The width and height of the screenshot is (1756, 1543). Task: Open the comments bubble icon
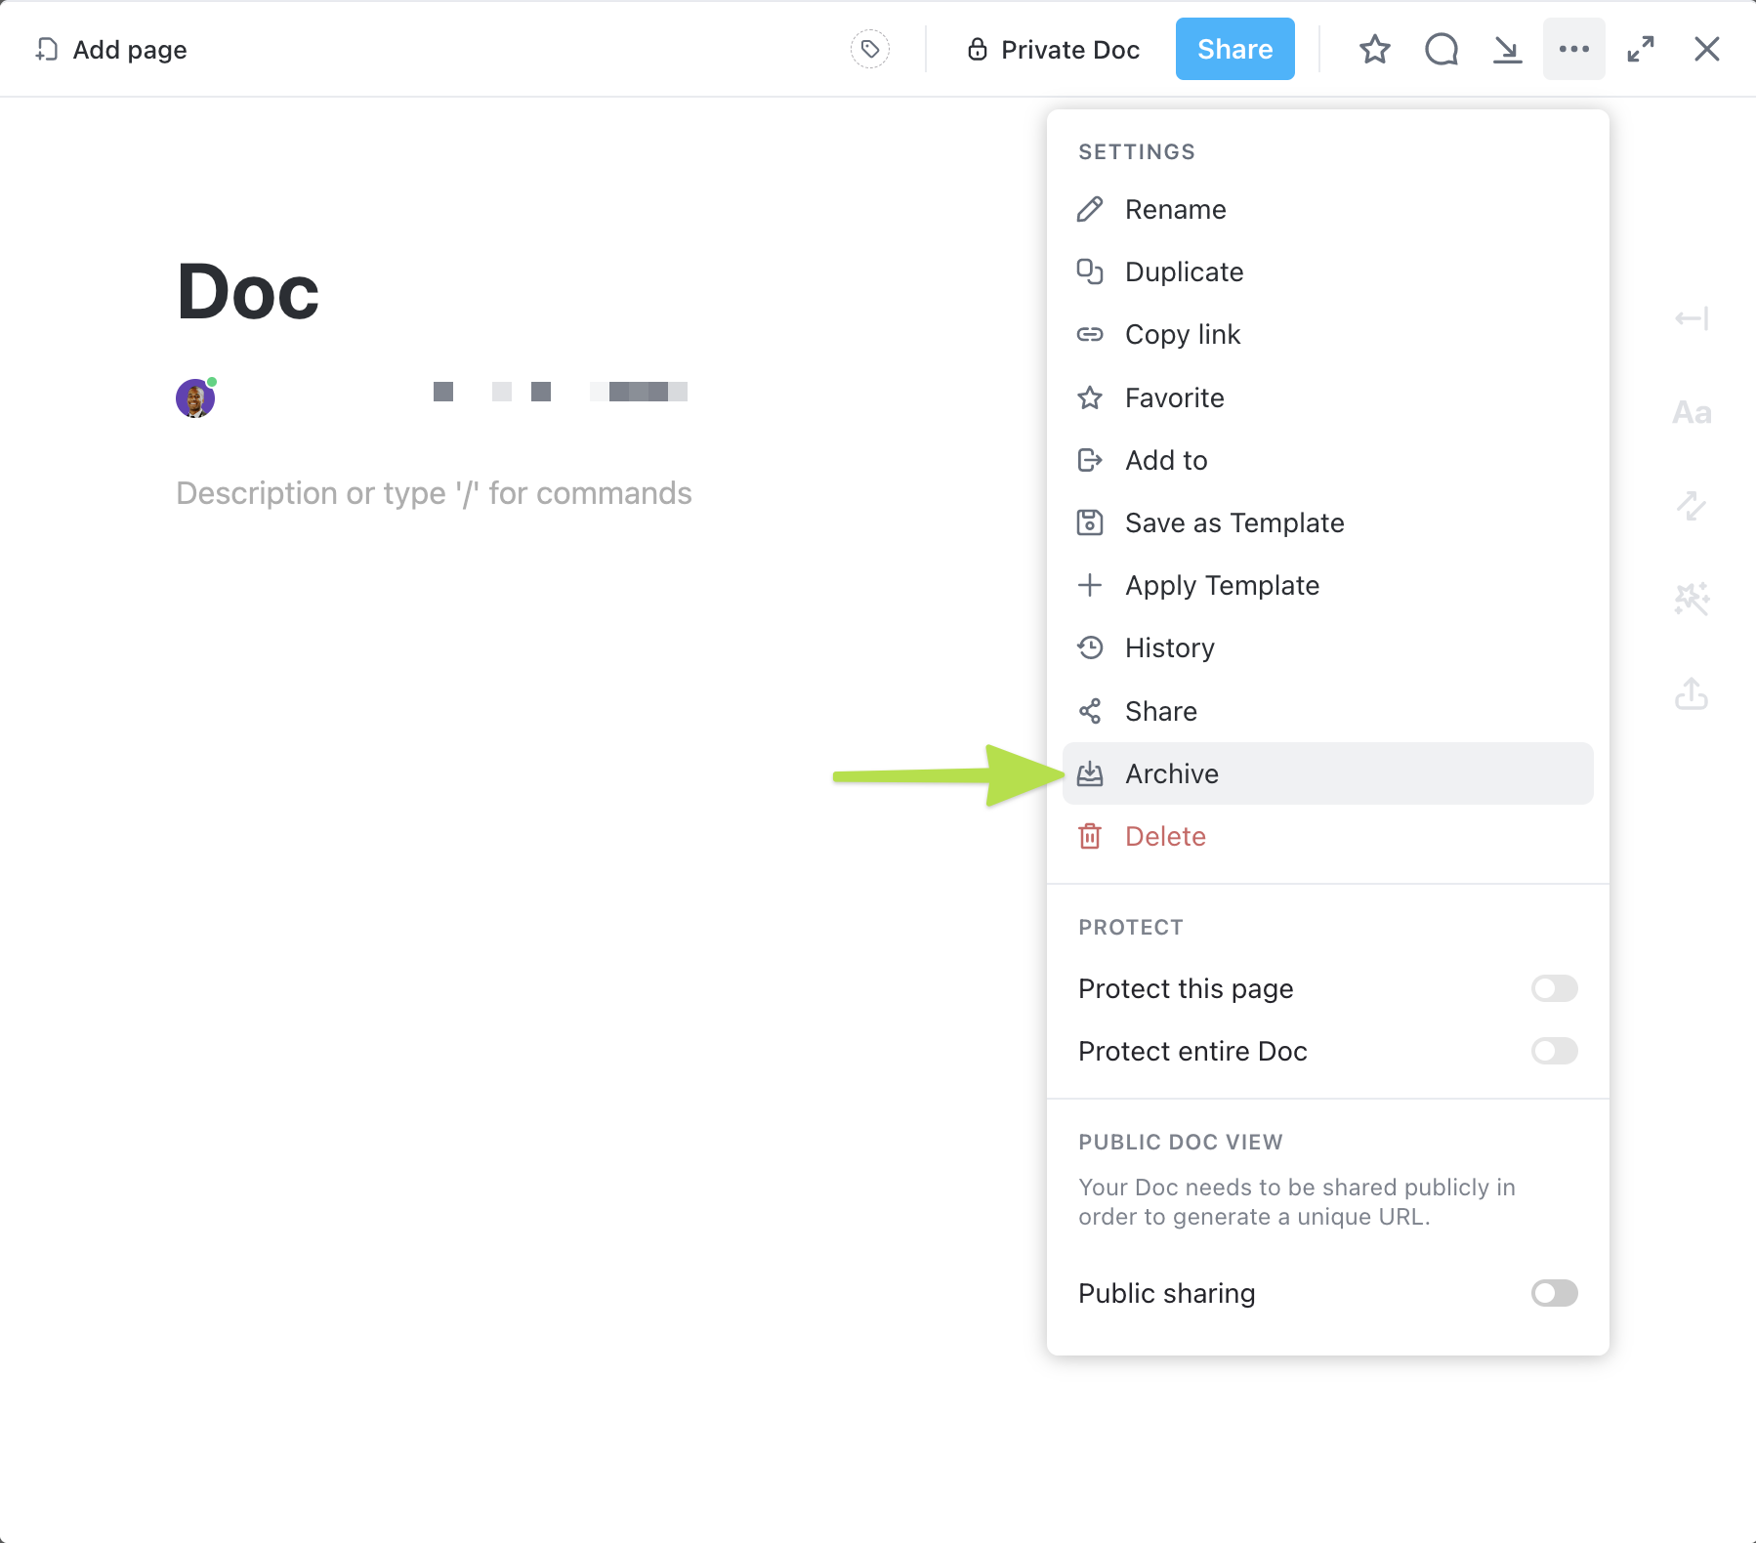(x=1441, y=49)
